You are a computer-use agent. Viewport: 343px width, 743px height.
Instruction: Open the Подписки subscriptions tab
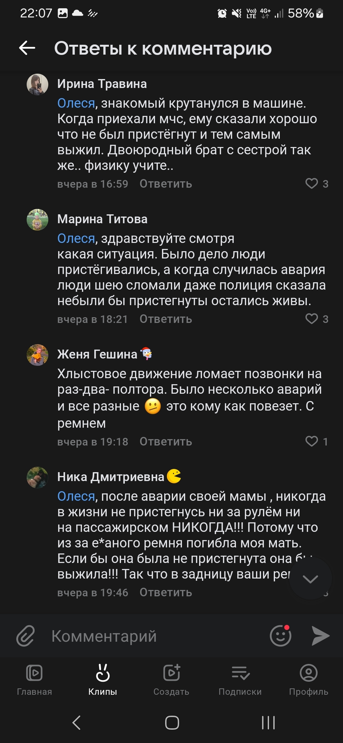(240, 679)
